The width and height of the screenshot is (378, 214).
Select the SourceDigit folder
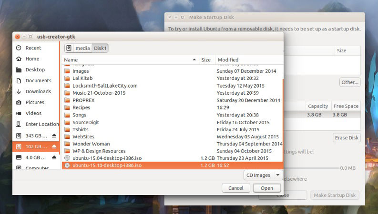[x=172, y=122]
